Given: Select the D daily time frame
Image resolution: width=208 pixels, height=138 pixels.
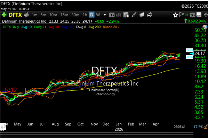Looking at the screenshot, I should point(91,15).
